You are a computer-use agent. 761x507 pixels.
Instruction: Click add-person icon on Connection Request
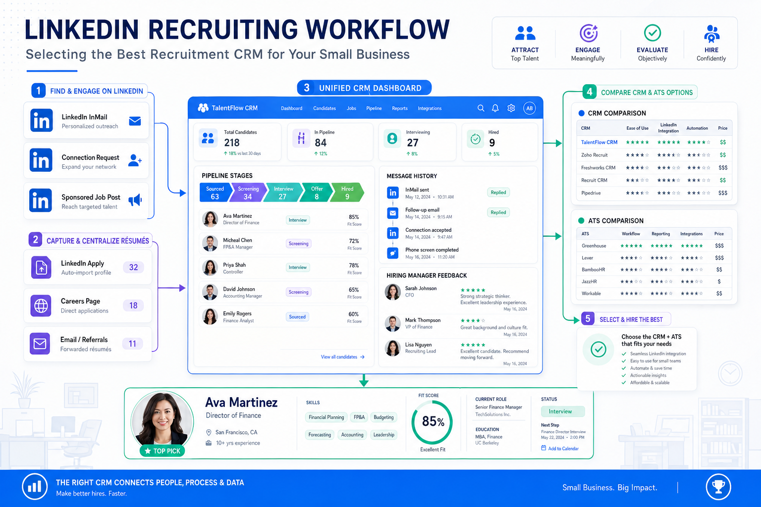pos(135,160)
